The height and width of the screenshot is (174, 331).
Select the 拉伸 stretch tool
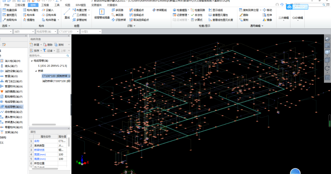pyautogui.click(x=268, y=15)
